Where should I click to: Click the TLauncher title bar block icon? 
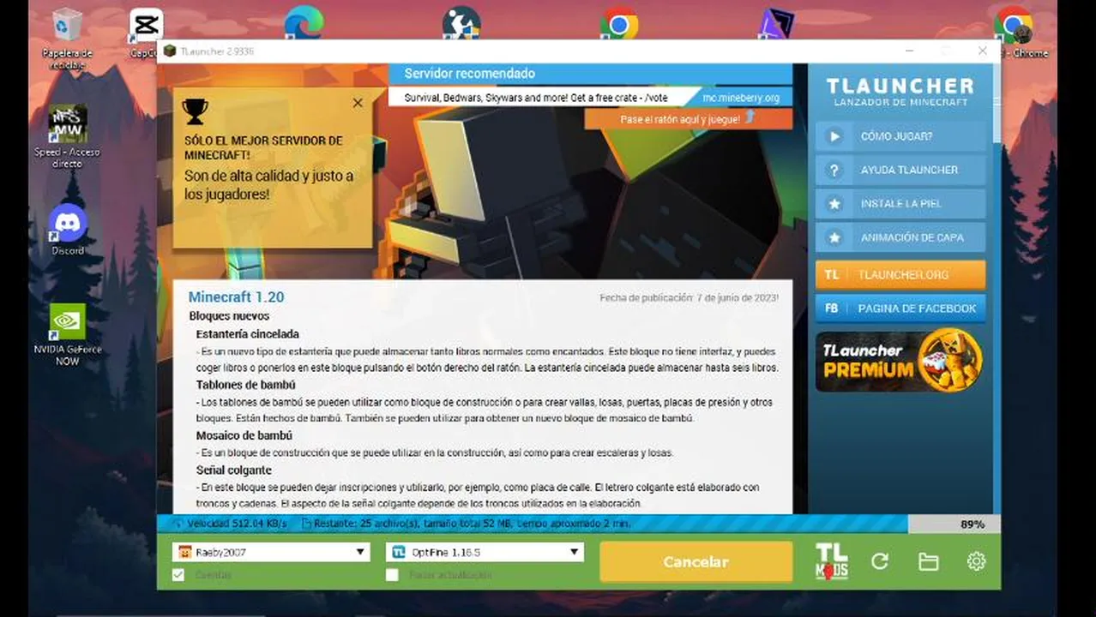pos(170,51)
